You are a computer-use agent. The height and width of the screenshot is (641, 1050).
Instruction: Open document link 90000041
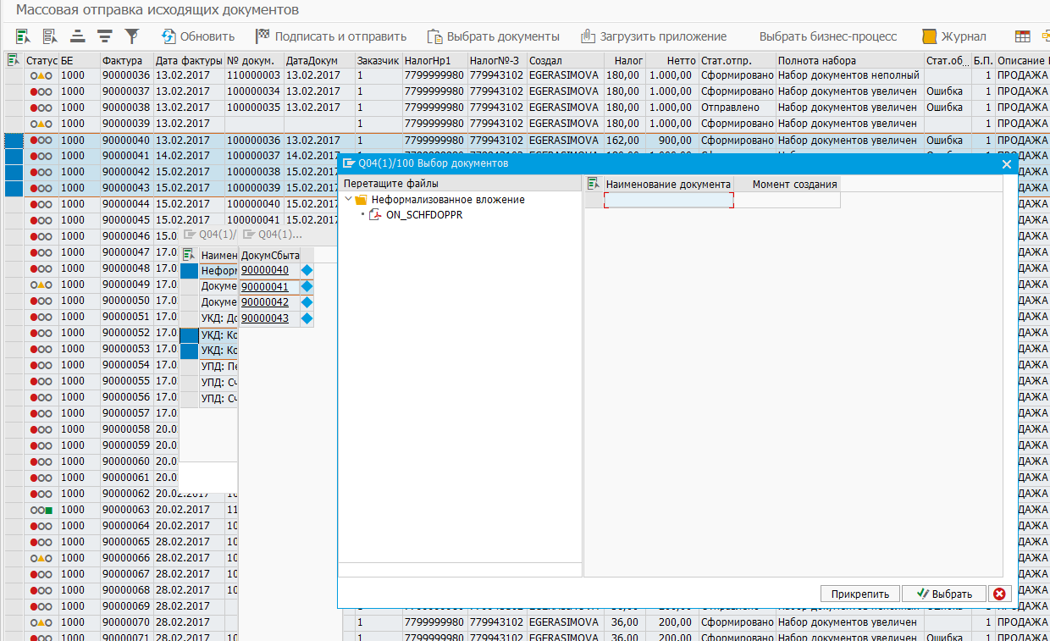click(264, 286)
